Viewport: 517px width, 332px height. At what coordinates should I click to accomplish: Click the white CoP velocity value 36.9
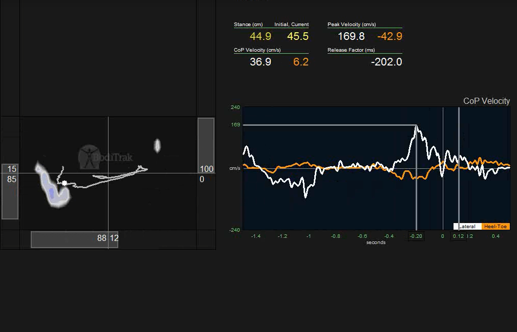pyautogui.click(x=260, y=62)
